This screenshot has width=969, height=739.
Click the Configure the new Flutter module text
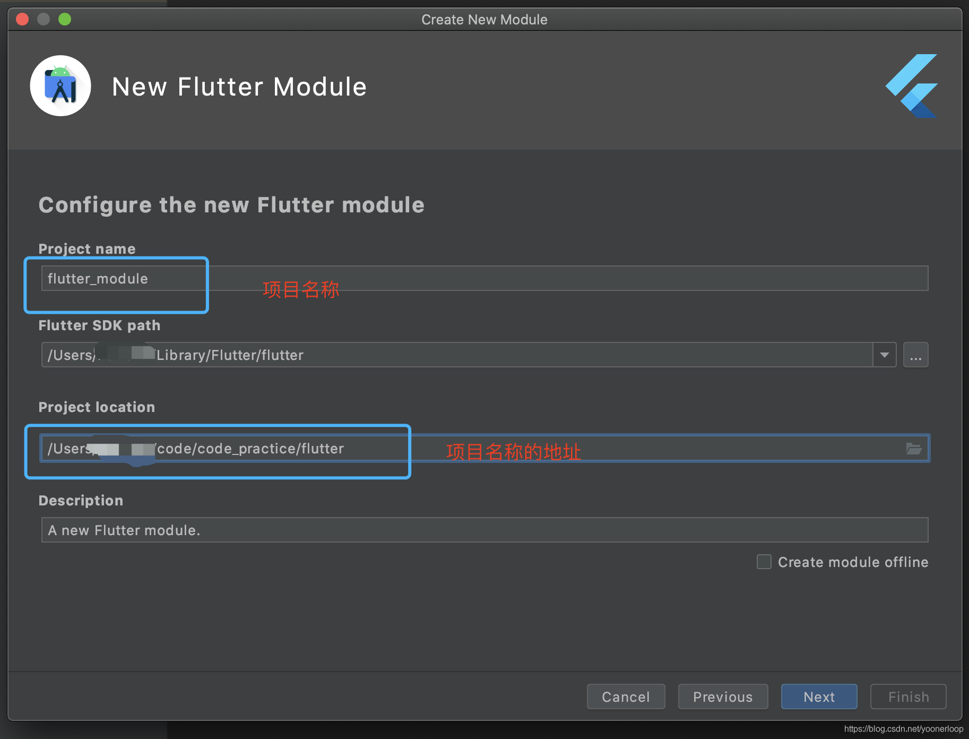point(231,205)
